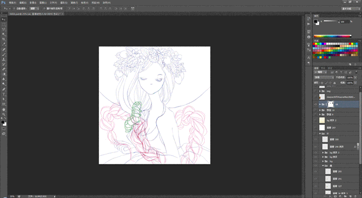The image size is (362, 198).
Task: Select the Hand tool
Action: [x=4, y=110]
